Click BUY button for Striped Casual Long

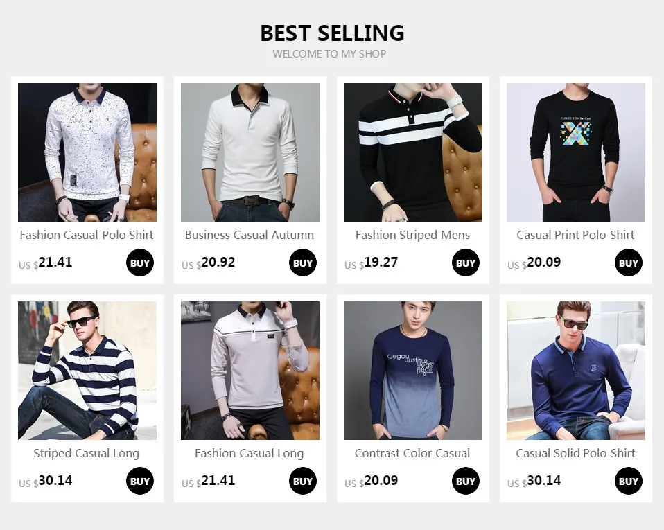pyautogui.click(x=140, y=481)
